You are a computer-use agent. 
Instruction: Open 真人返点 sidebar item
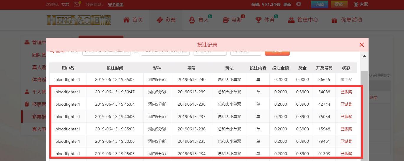coord(39,67)
